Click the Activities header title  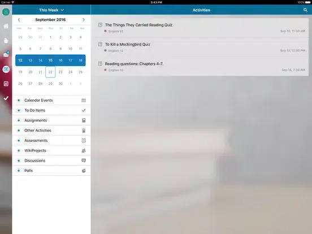pos(201,10)
